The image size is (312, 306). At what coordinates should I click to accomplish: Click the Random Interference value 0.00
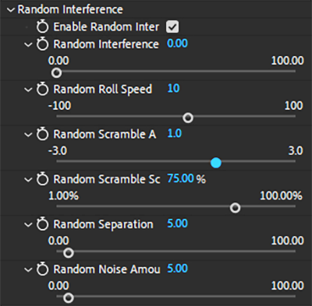(x=177, y=44)
